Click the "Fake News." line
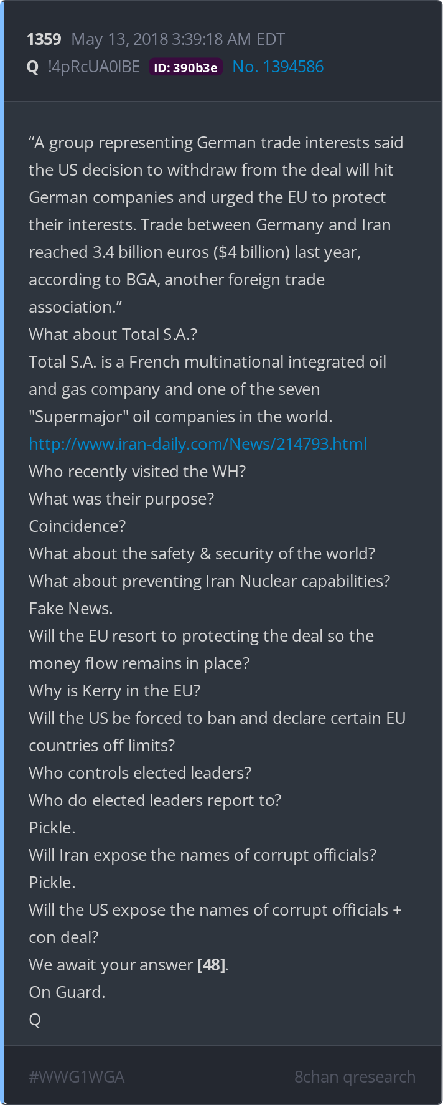 tap(70, 609)
